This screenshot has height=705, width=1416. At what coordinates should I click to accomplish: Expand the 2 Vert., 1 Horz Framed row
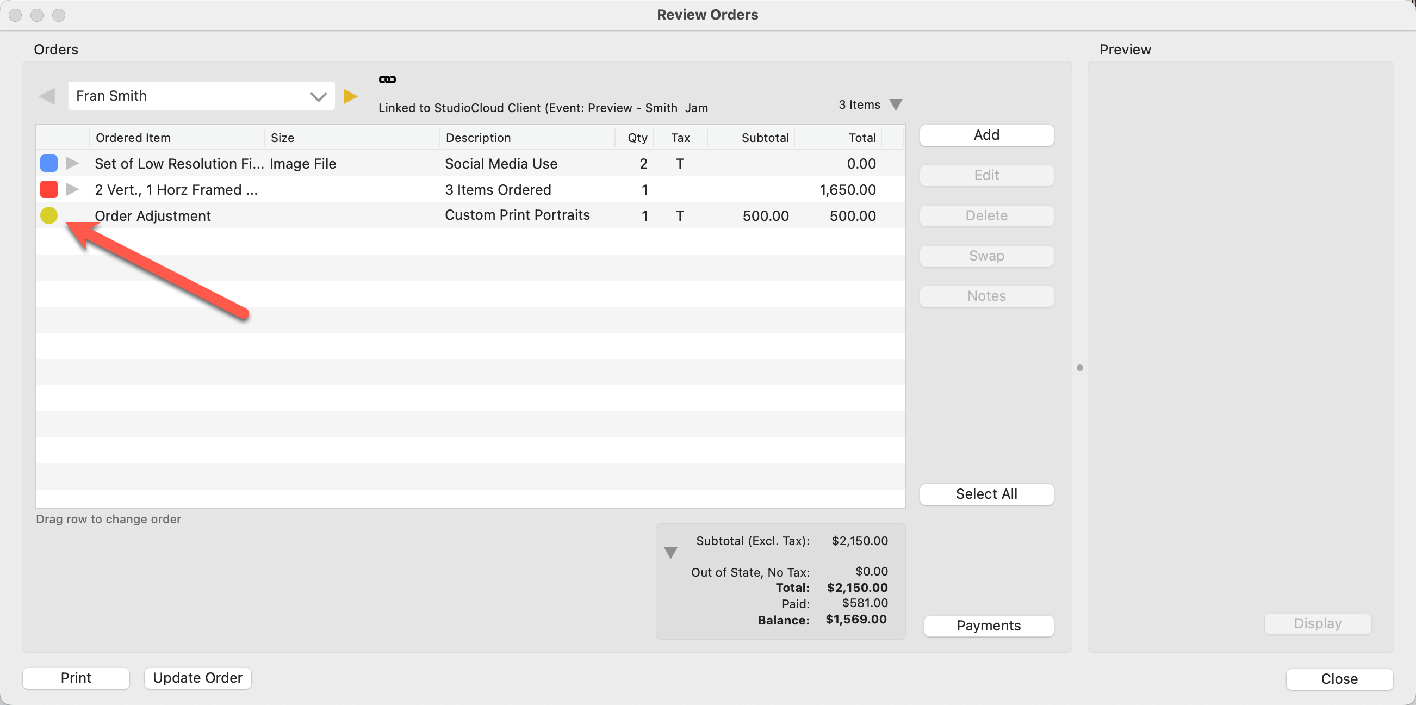[72, 189]
